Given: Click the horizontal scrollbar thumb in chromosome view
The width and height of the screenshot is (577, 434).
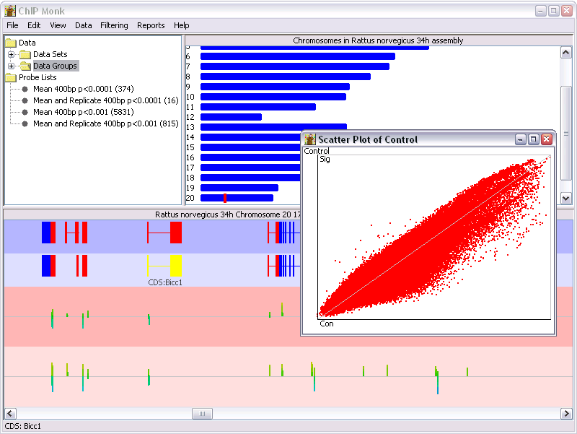Looking at the screenshot, I should click(x=202, y=414).
